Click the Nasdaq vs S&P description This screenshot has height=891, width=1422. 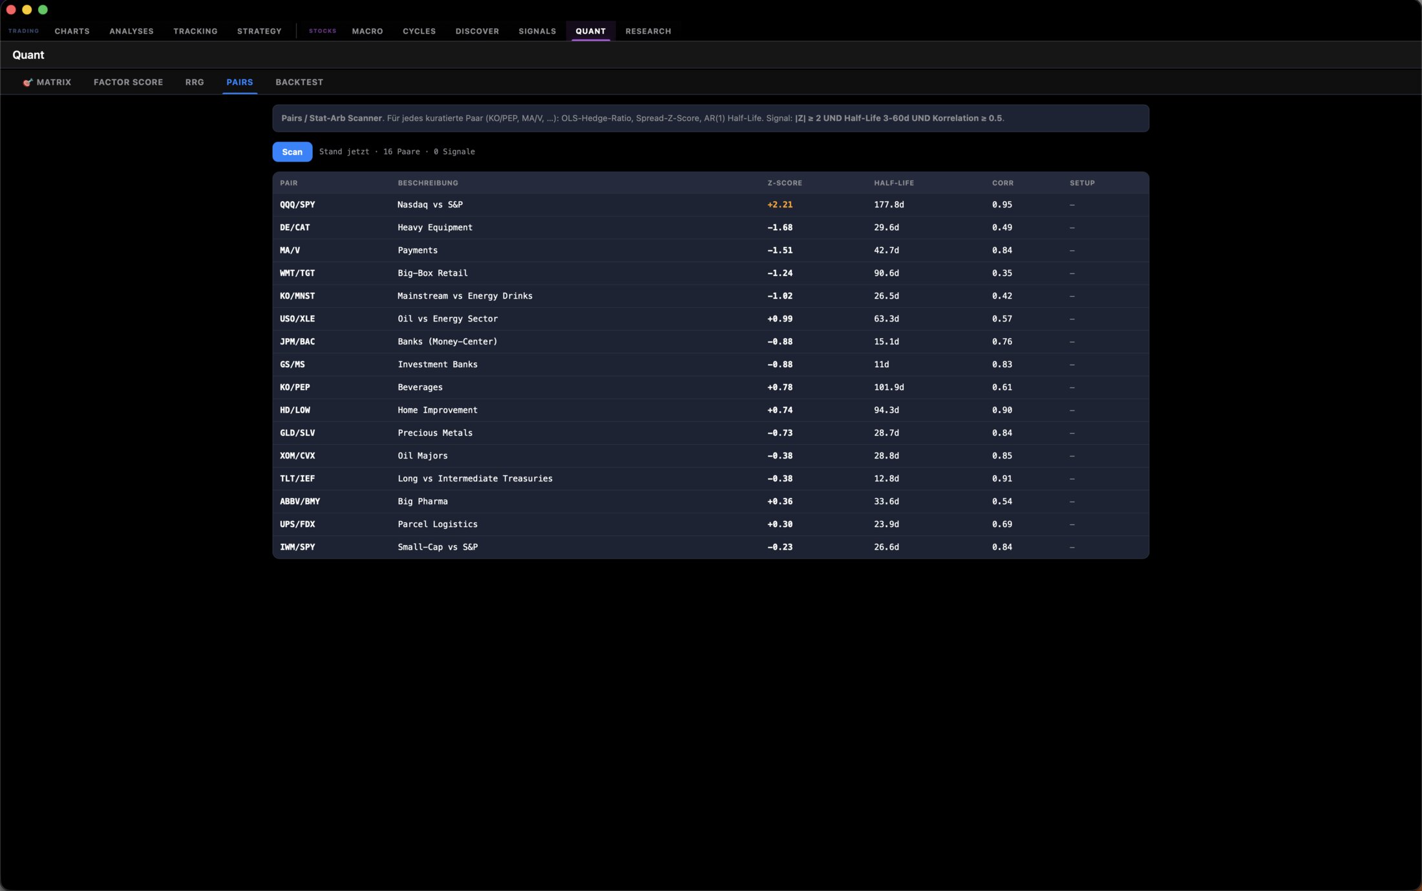(430, 204)
